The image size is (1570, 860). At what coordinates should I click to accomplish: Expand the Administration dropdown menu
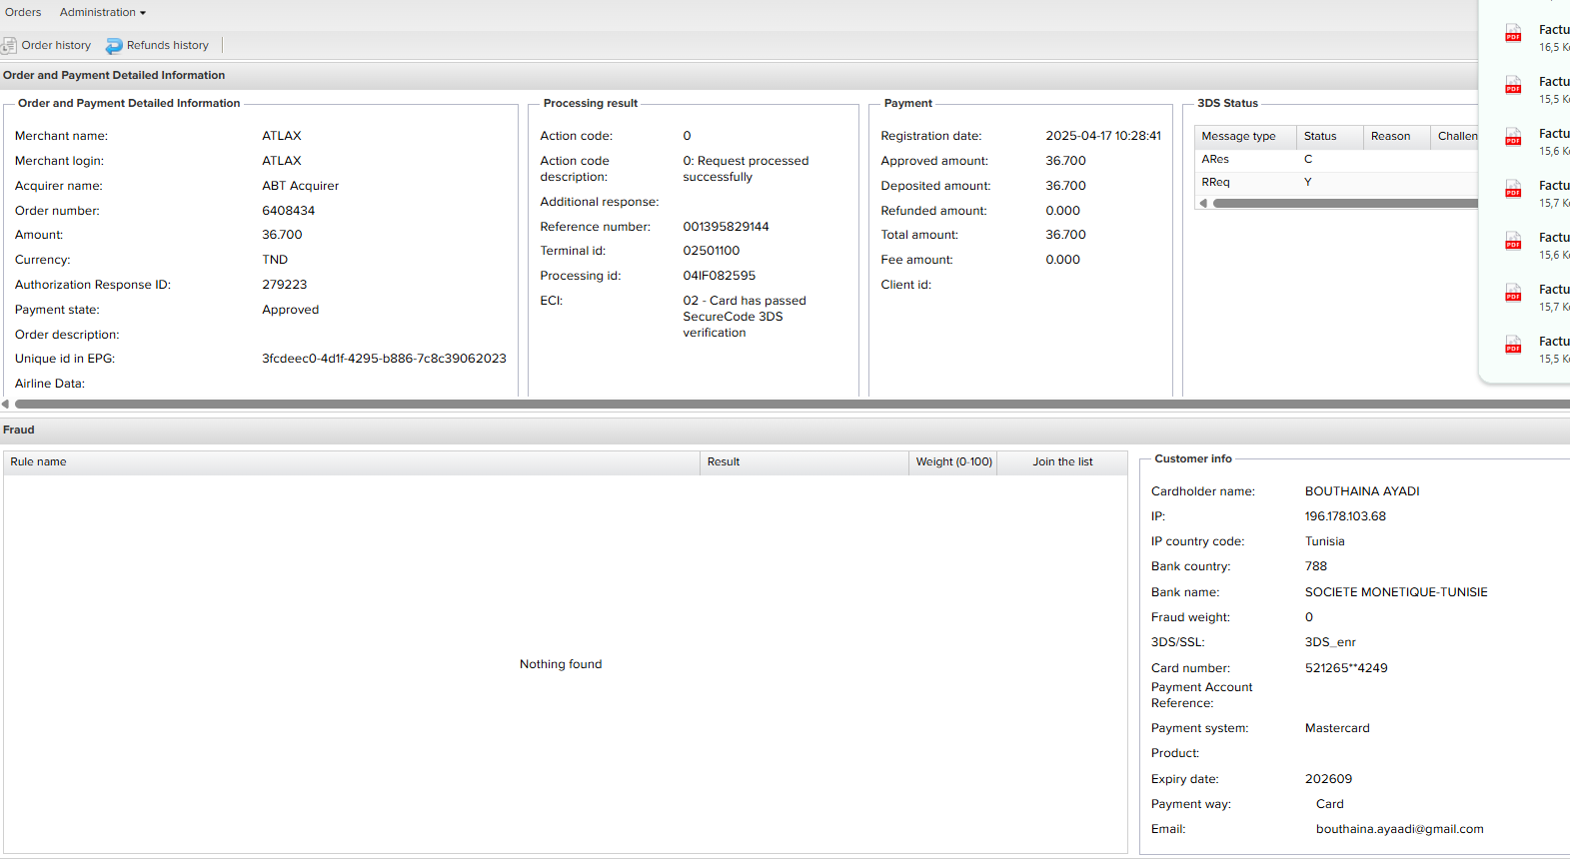pyautogui.click(x=102, y=13)
